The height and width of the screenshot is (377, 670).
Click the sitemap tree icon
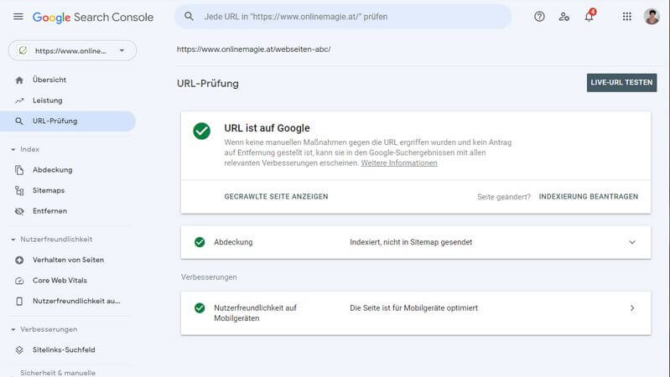tap(19, 190)
